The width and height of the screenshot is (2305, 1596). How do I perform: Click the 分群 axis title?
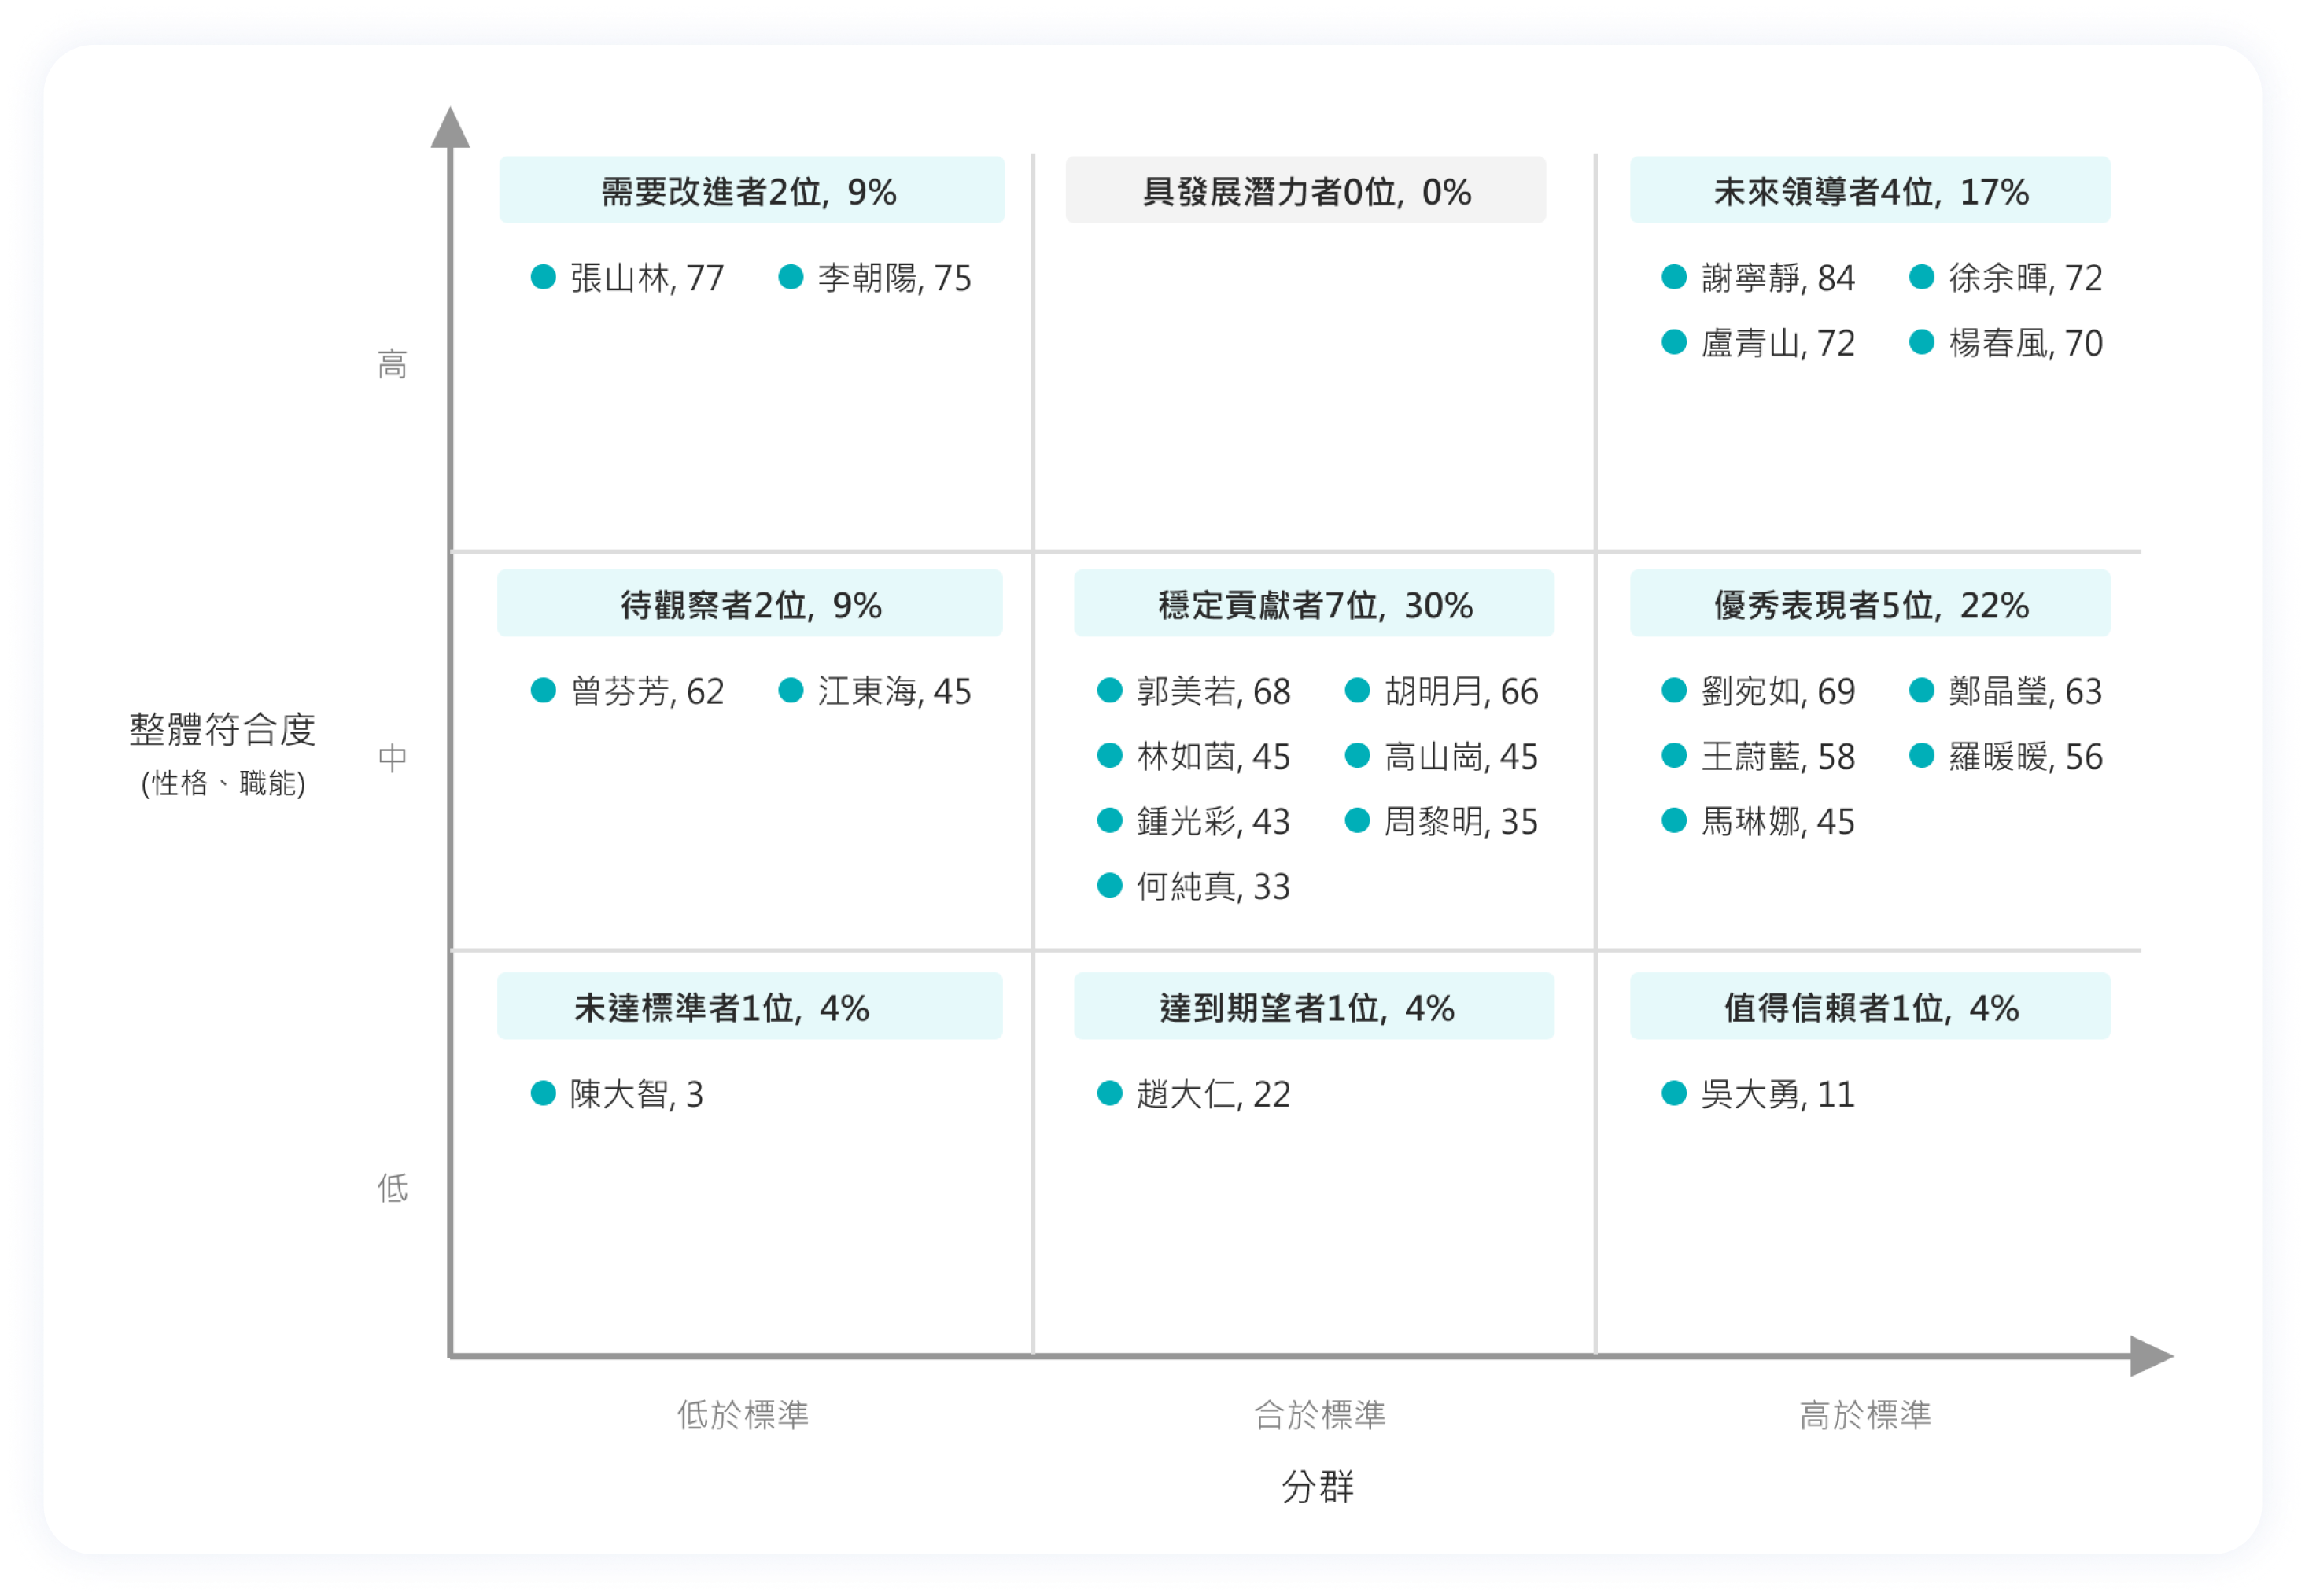coord(1318,1486)
